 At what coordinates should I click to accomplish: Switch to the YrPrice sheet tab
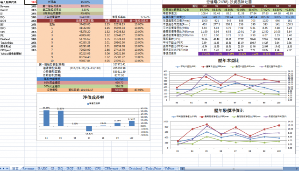tap(170, 169)
